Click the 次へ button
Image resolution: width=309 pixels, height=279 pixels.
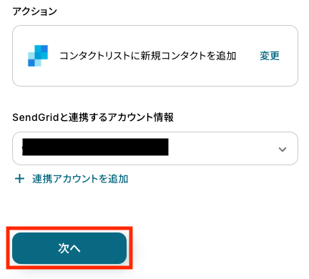click(x=69, y=248)
